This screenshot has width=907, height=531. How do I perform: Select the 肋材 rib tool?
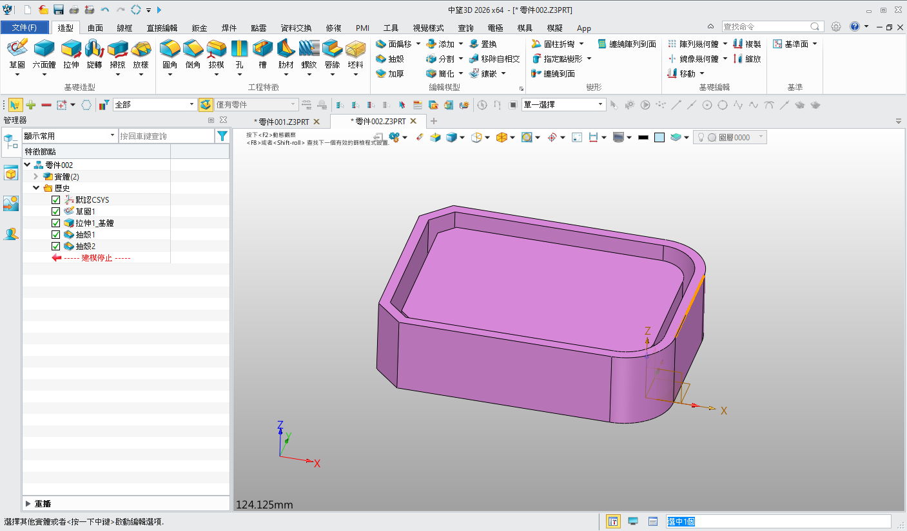(x=286, y=48)
